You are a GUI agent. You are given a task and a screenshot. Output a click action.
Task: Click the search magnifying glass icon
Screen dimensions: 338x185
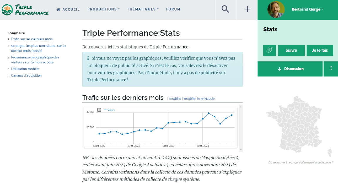pos(225,9)
